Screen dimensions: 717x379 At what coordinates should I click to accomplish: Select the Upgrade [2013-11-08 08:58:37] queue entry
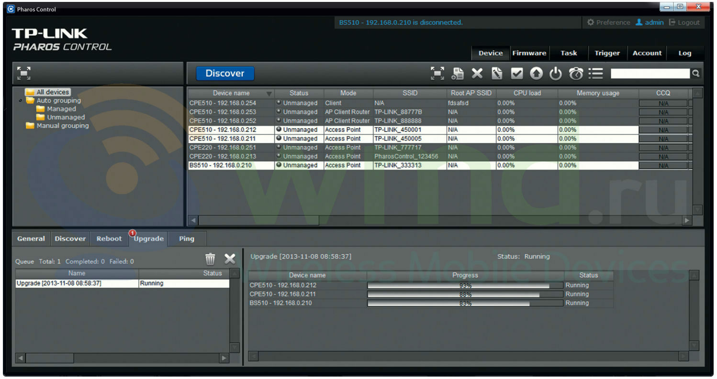pos(123,283)
